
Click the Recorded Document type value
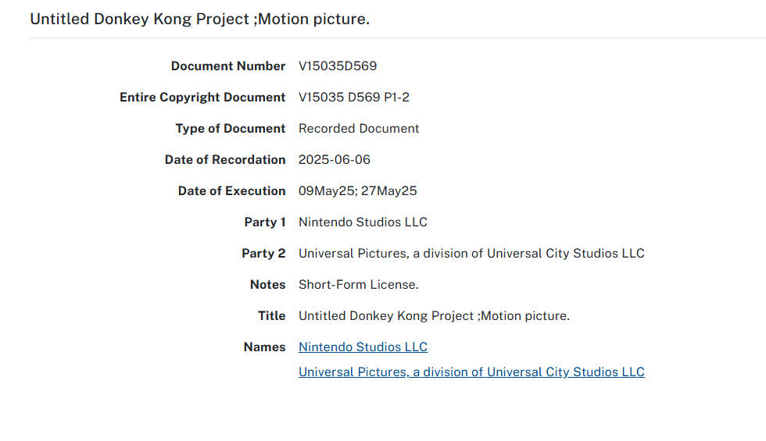click(x=359, y=129)
